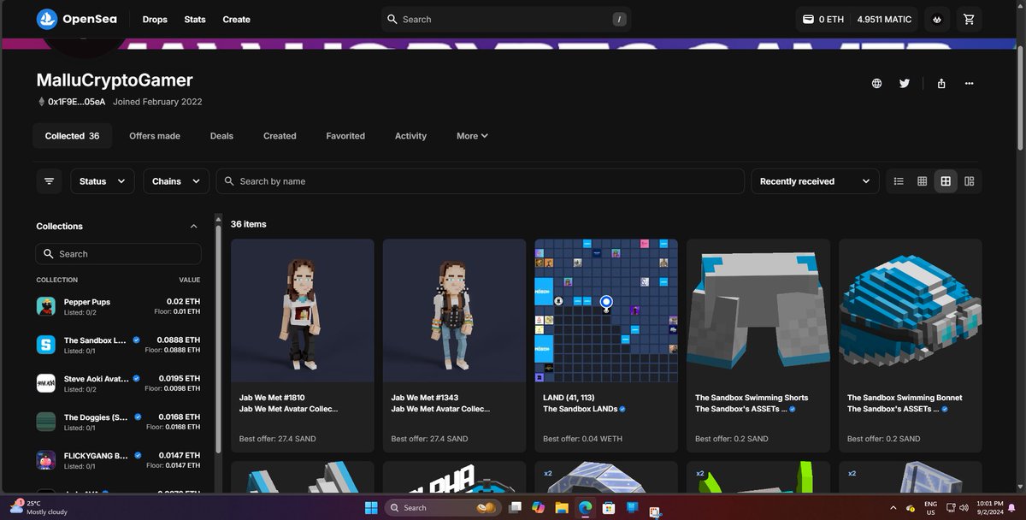This screenshot has width=1026, height=520.
Task: Open the Stats menu
Action: click(195, 19)
